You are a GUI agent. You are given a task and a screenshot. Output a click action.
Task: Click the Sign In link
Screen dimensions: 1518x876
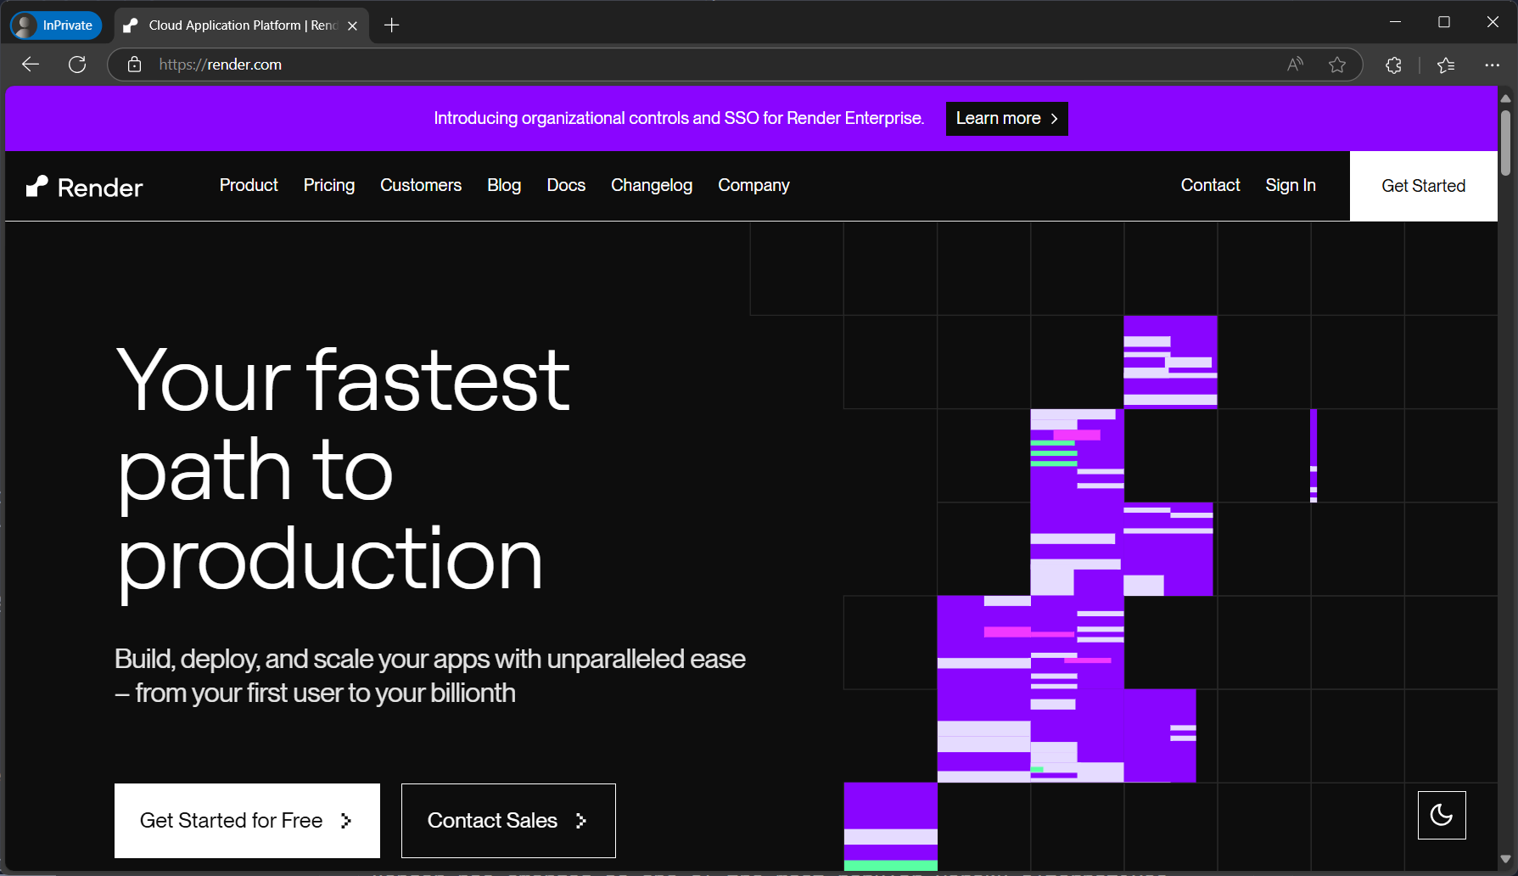(1290, 185)
